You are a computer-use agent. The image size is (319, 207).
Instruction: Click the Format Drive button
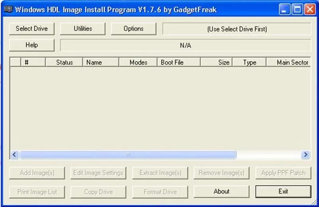[x=160, y=192]
